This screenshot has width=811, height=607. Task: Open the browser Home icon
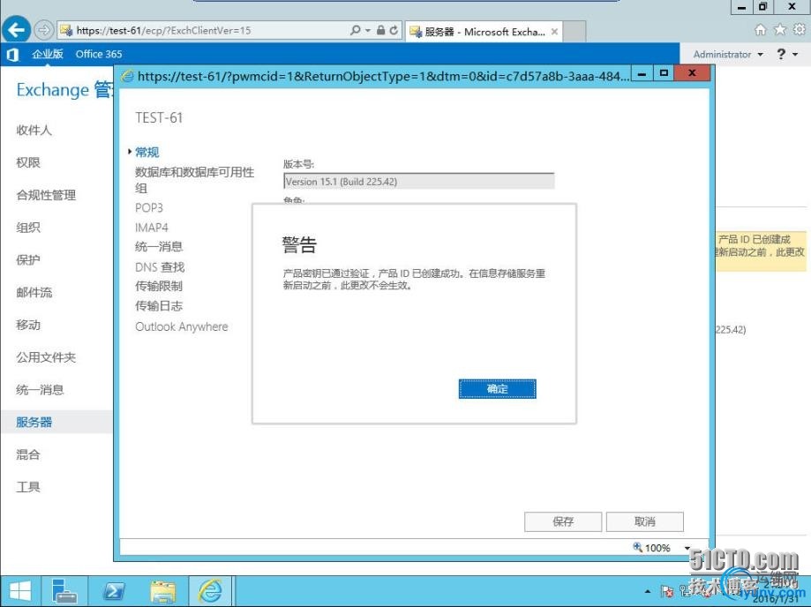(761, 30)
